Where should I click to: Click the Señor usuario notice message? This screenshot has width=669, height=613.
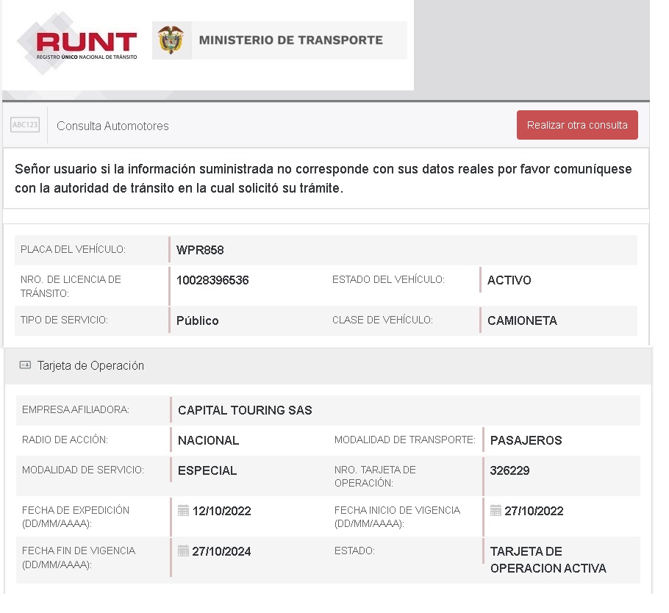(323, 179)
